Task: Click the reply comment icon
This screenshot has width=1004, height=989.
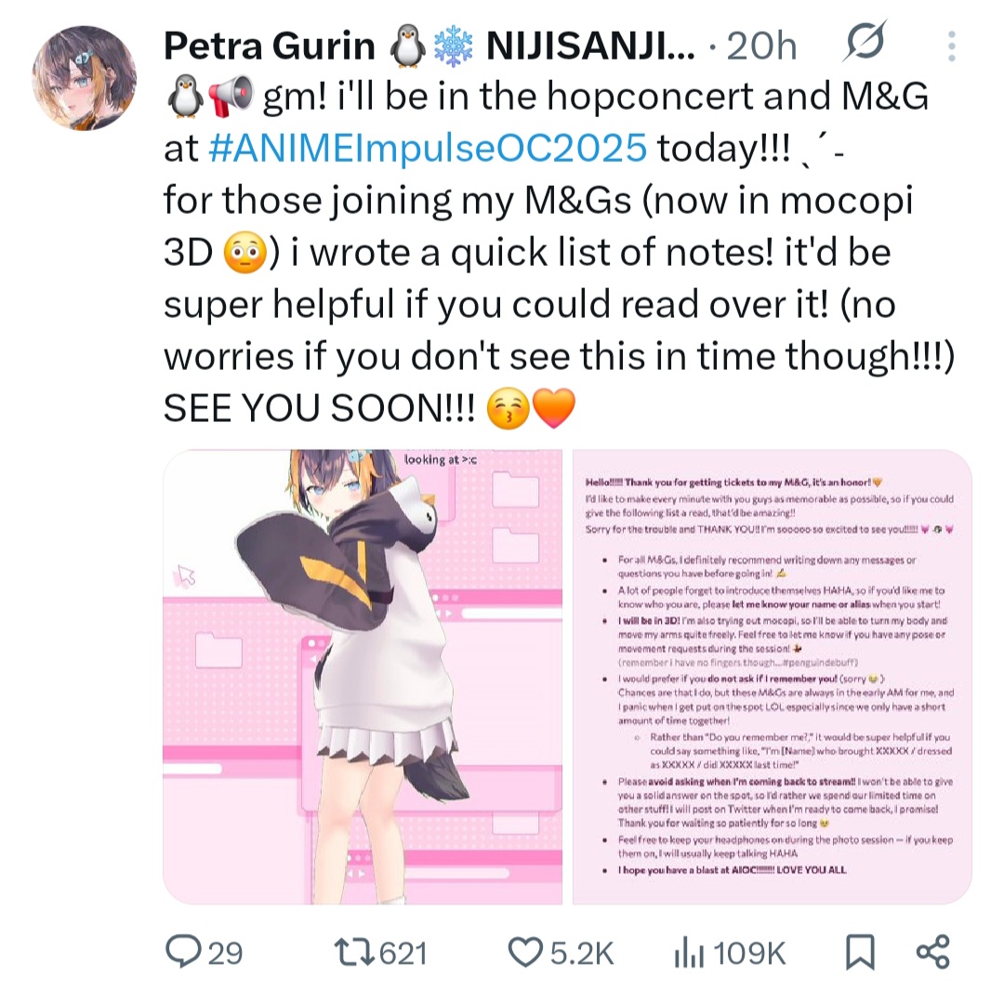Action: point(178,951)
